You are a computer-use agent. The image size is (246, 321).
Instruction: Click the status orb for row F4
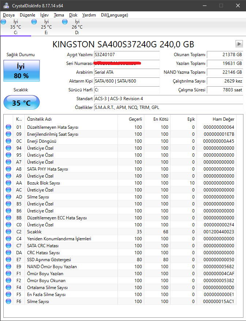[x=8, y=287]
